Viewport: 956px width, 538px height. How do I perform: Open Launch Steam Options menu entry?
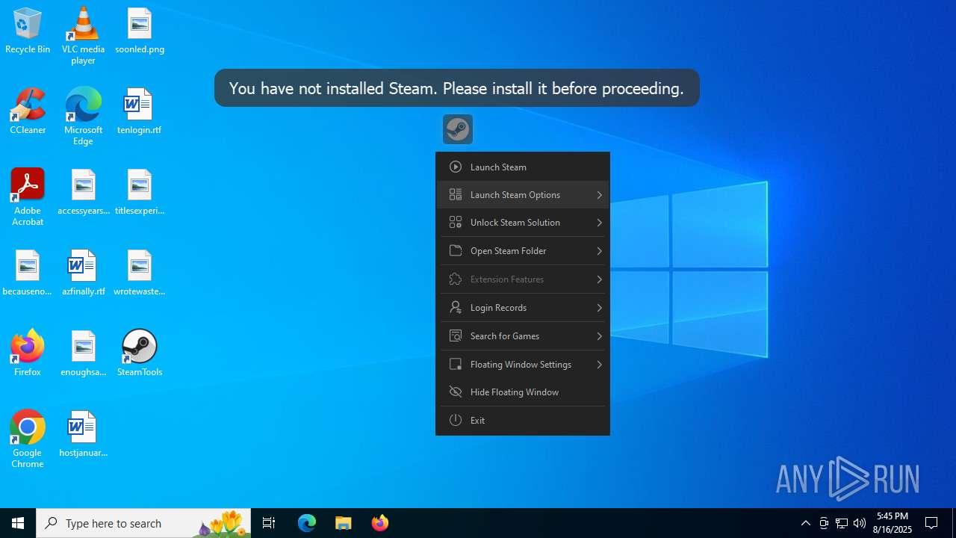[x=523, y=195]
